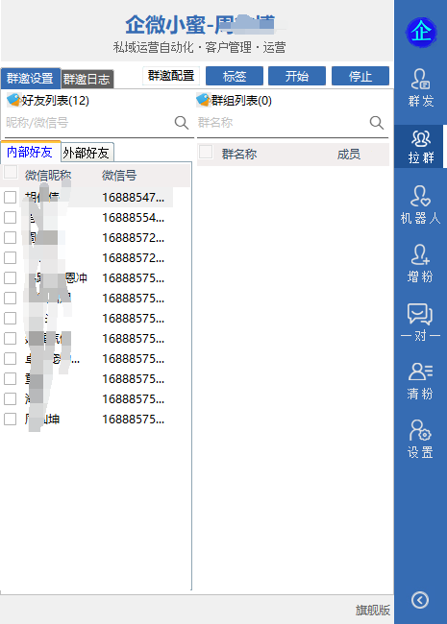
Task: Check the friend row with ID 16888547...
Action: (10, 198)
